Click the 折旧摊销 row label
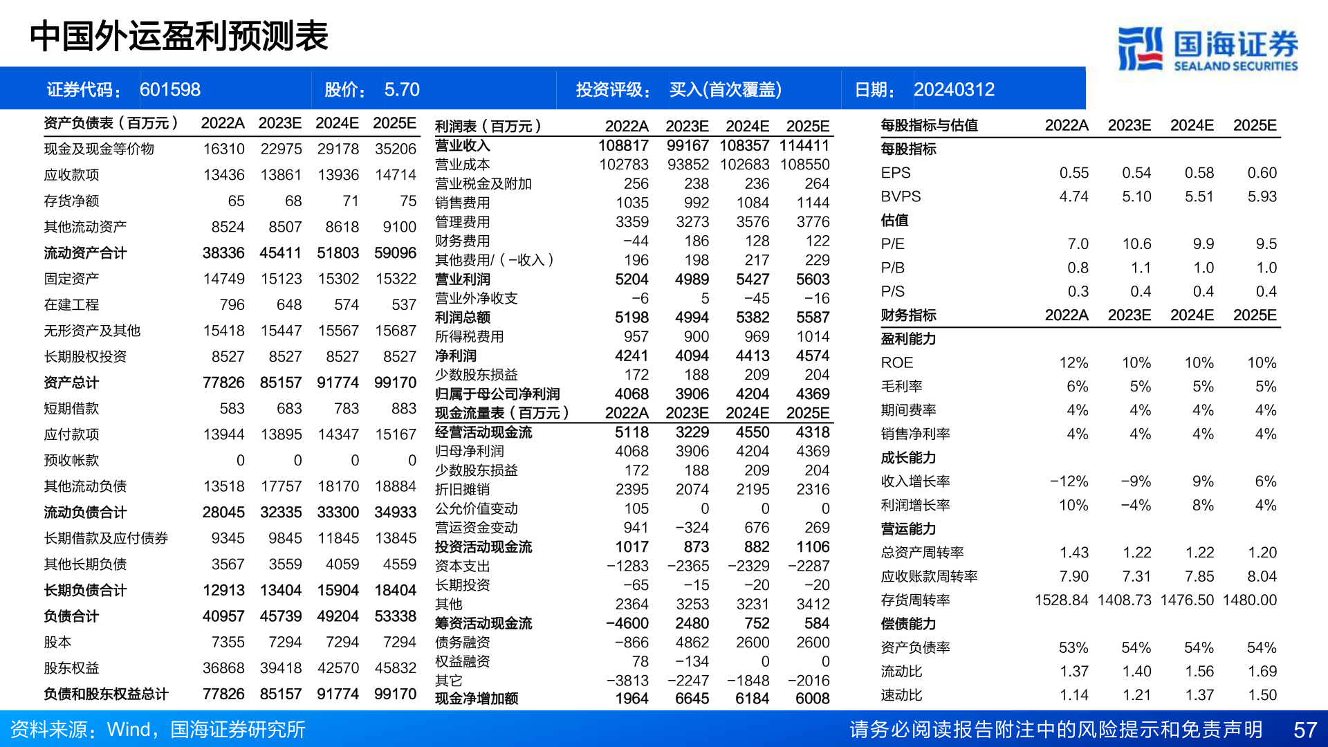This screenshot has height=747, width=1328. [x=462, y=490]
